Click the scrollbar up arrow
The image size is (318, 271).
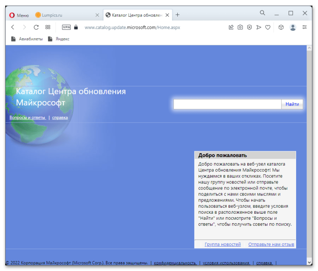(x=309, y=48)
